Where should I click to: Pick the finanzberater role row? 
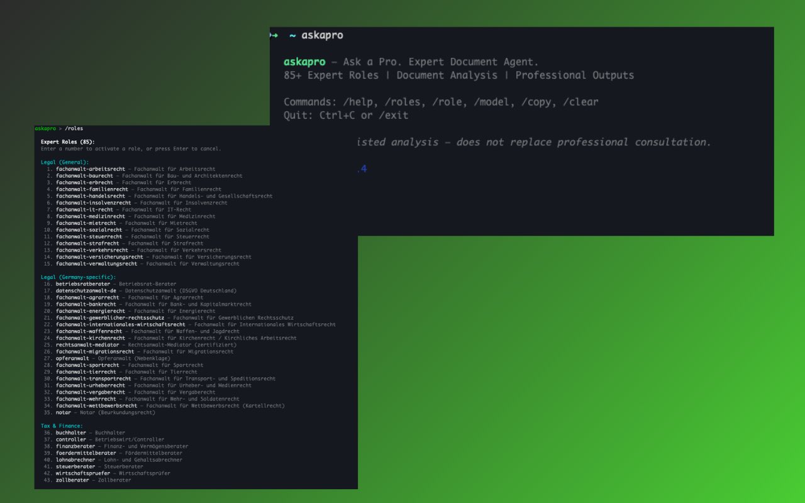(x=116, y=446)
